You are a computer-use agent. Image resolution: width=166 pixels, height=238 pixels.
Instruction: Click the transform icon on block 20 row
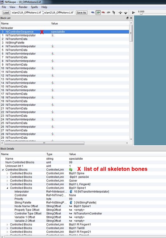[x=53, y=105]
